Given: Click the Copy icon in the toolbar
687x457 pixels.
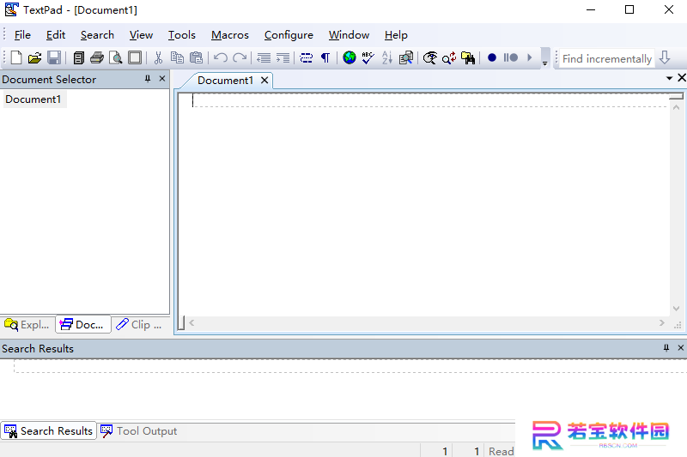Looking at the screenshot, I should [177, 57].
